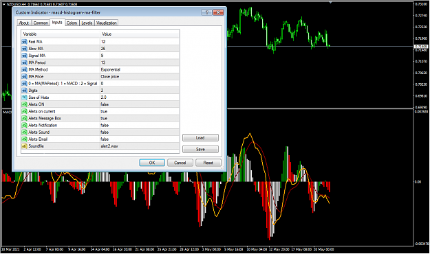
Task: Click the '10 May 04:00' time axis label
Action: 257,249
